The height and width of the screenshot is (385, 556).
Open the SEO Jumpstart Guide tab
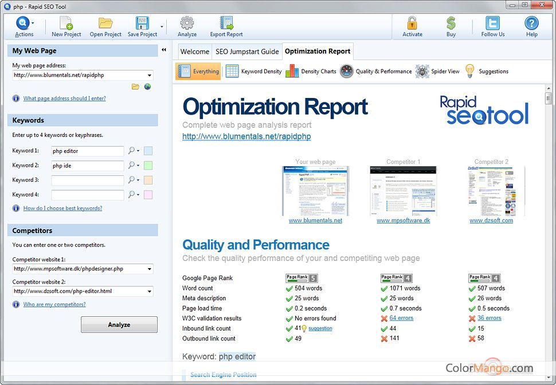pos(247,52)
